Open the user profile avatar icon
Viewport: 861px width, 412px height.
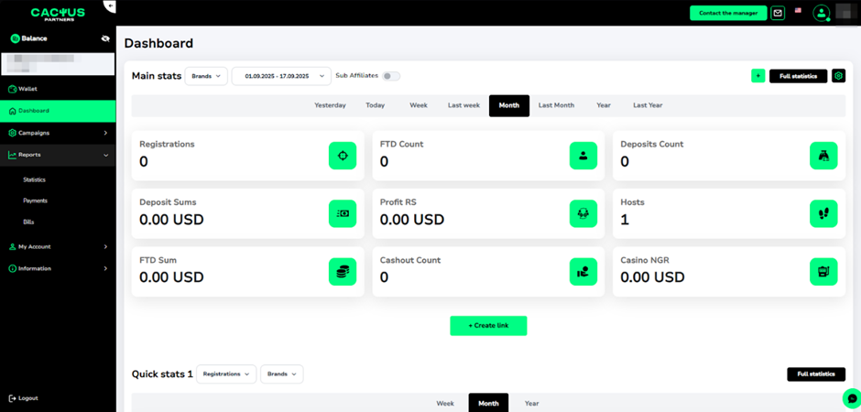(x=821, y=13)
